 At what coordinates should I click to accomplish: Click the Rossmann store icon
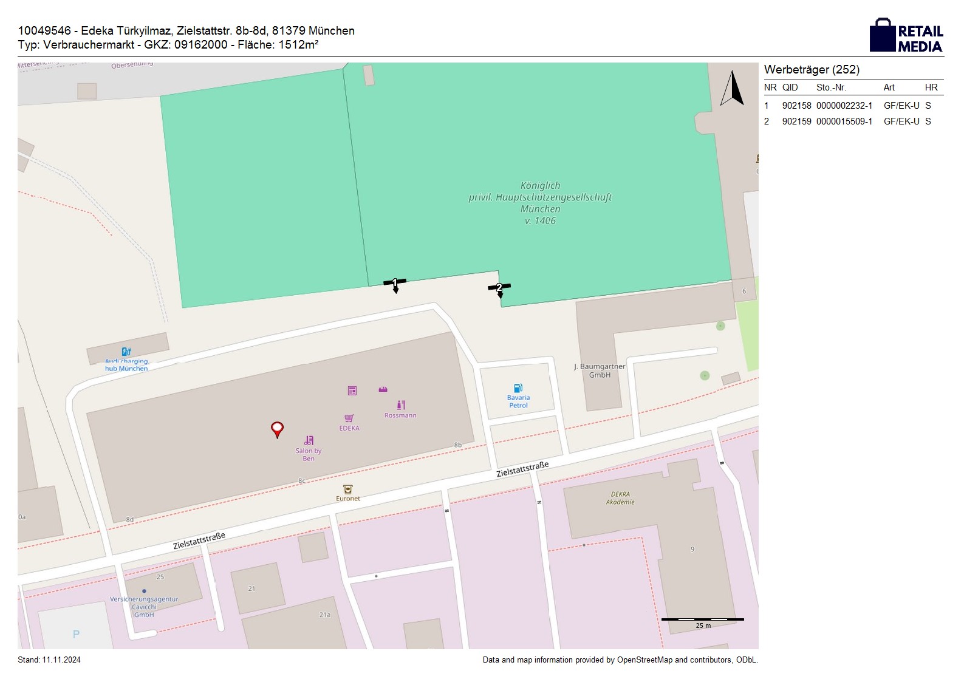[400, 405]
